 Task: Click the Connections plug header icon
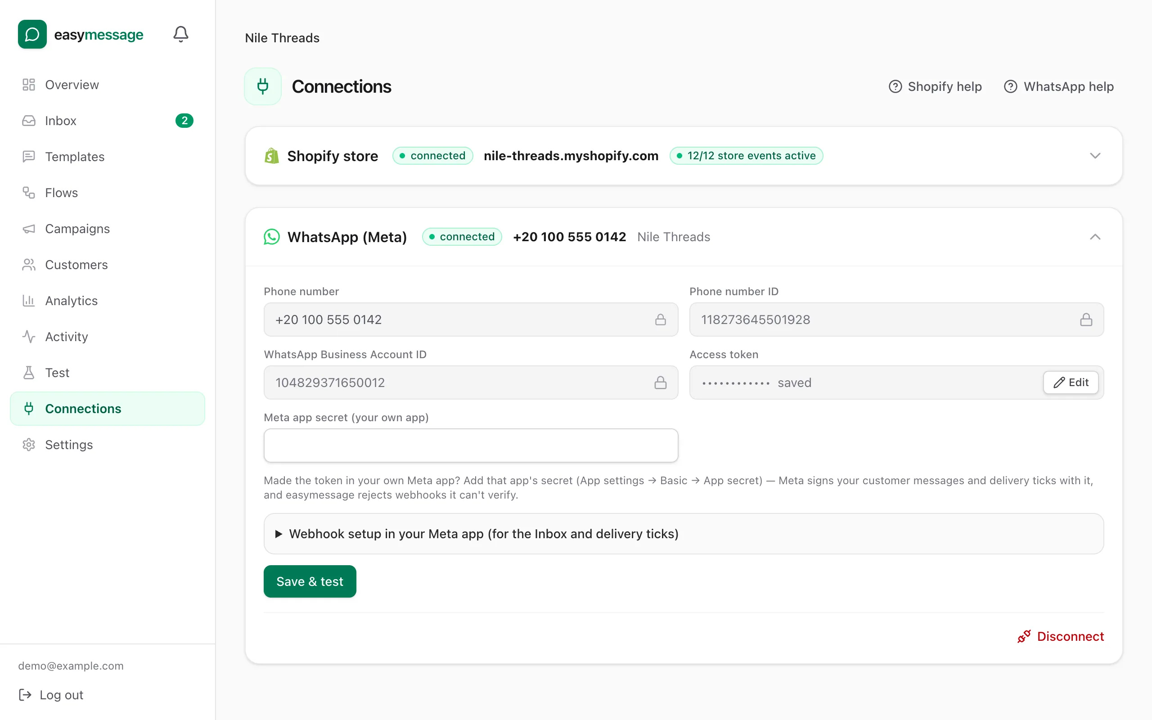pos(263,86)
